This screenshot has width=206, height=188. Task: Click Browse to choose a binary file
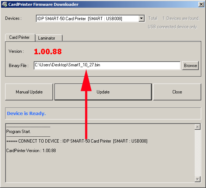click(190, 66)
